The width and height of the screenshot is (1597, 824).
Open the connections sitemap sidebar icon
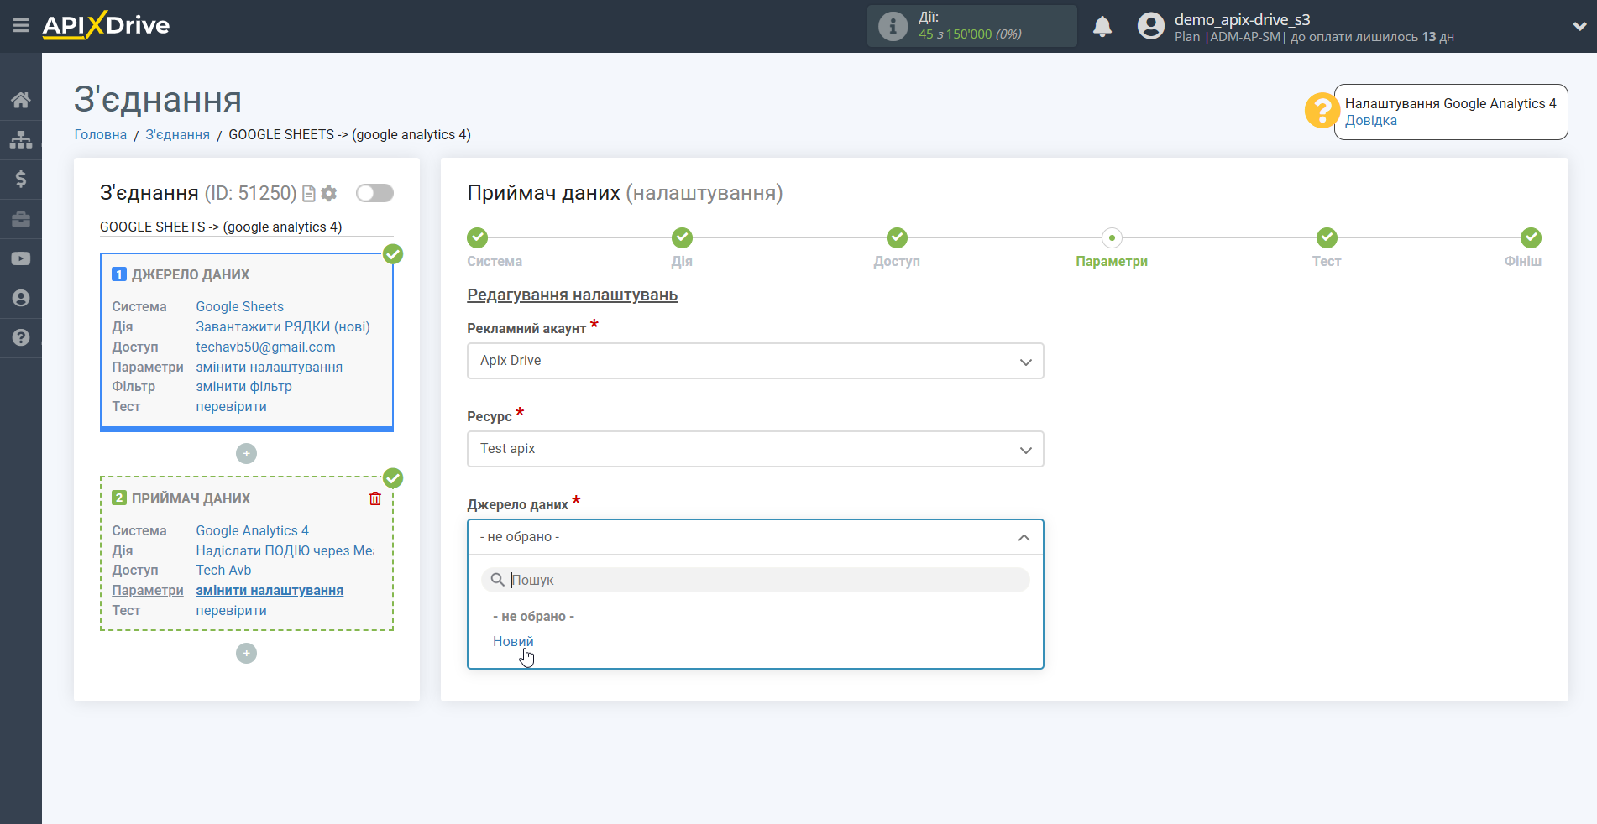[x=21, y=139]
